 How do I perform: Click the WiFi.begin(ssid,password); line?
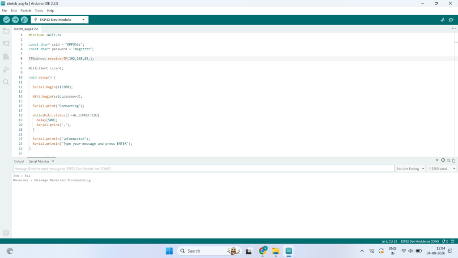click(57, 96)
